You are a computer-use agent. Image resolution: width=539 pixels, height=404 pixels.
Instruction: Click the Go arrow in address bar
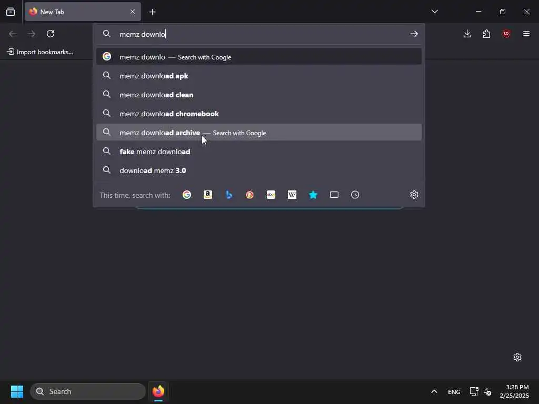click(x=414, y=34)
